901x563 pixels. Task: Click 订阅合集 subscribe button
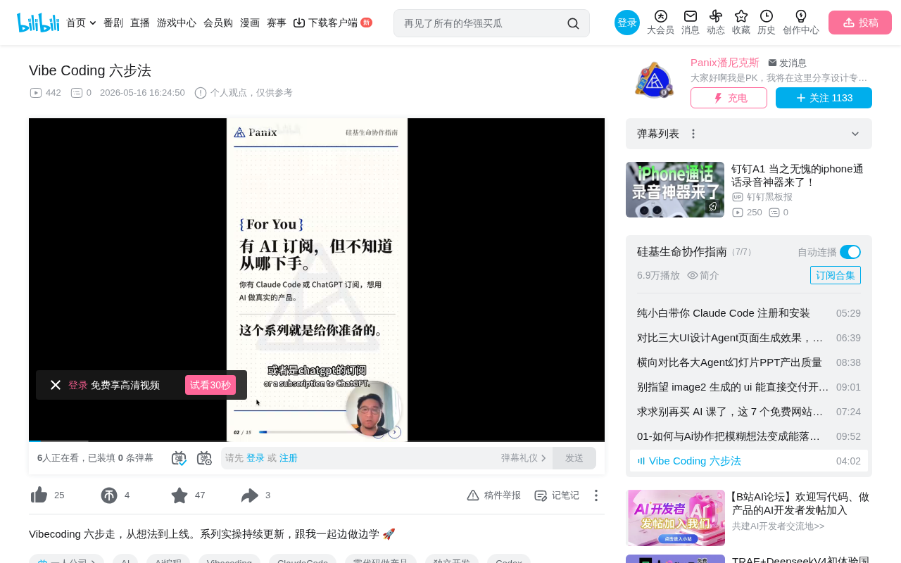pos(836,275)
